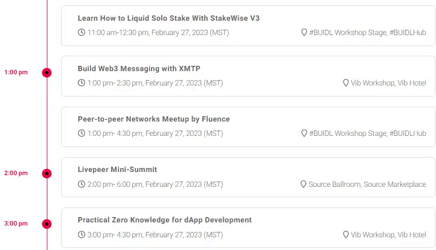Open Build Web3 Messaging with XMTP
436x250 pixels.
tap(139, 68)
